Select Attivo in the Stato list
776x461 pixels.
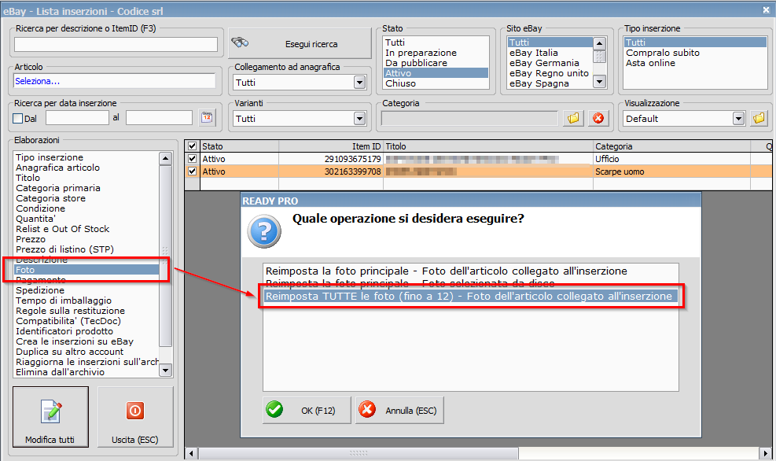pos(436,73)
